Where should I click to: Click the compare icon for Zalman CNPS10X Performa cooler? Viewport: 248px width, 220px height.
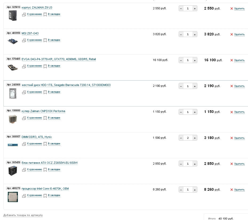pyautogui.click(x=24, y=118)
